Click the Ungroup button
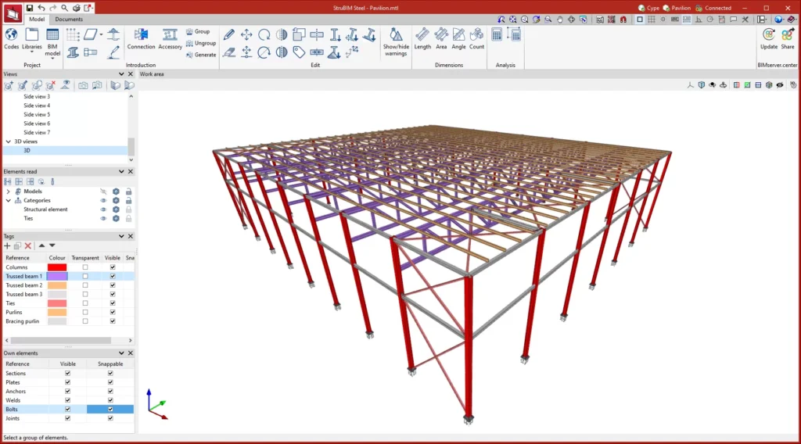Screen dimensions: 801x444 201,43
